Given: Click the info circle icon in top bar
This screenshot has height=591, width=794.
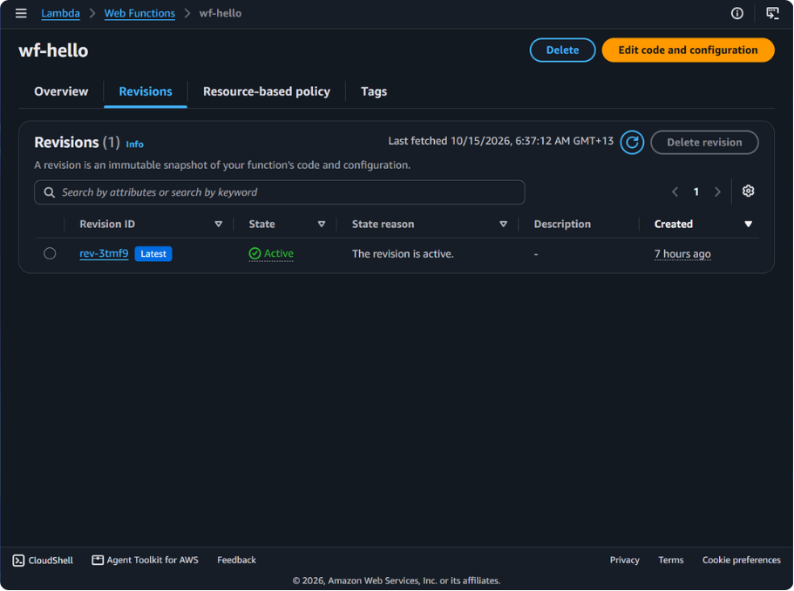Looking at the screenshot, I should 736,13.
